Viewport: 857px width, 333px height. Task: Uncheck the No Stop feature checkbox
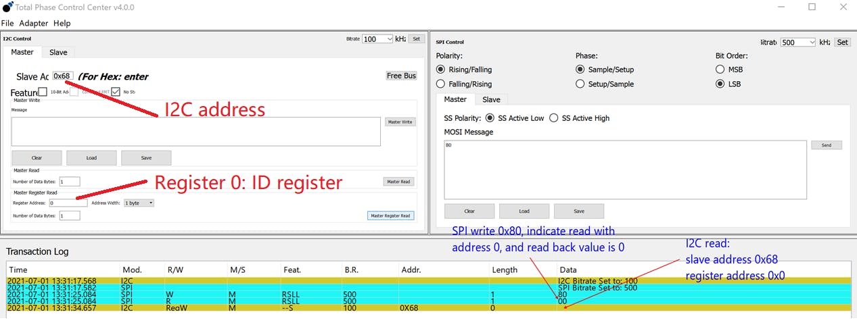pyautogui.click(x=116, y=92)
